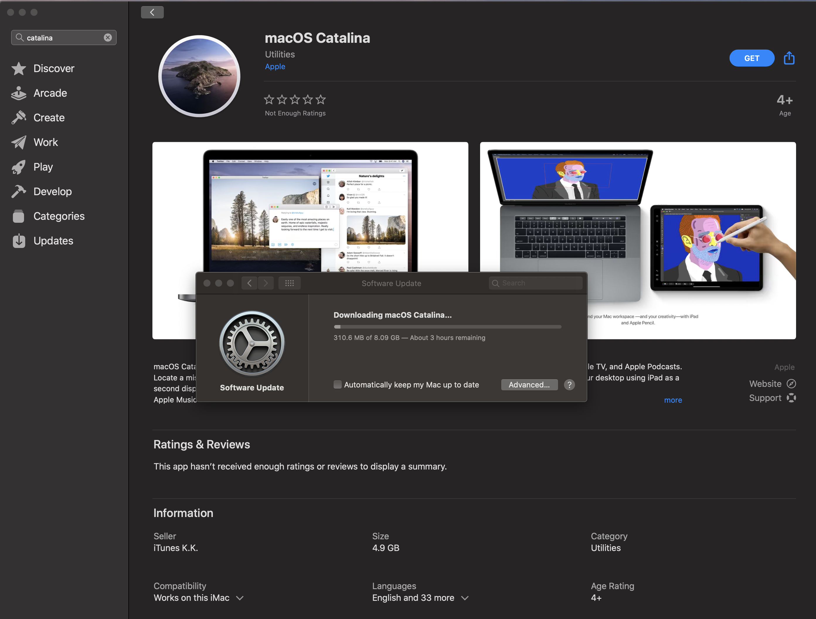
Task: Enable automatically keep my Mac up to date
Action: (337, 385)
